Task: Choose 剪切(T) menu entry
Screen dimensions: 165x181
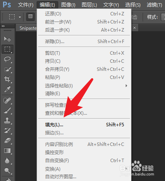Action: pos(84,53)
